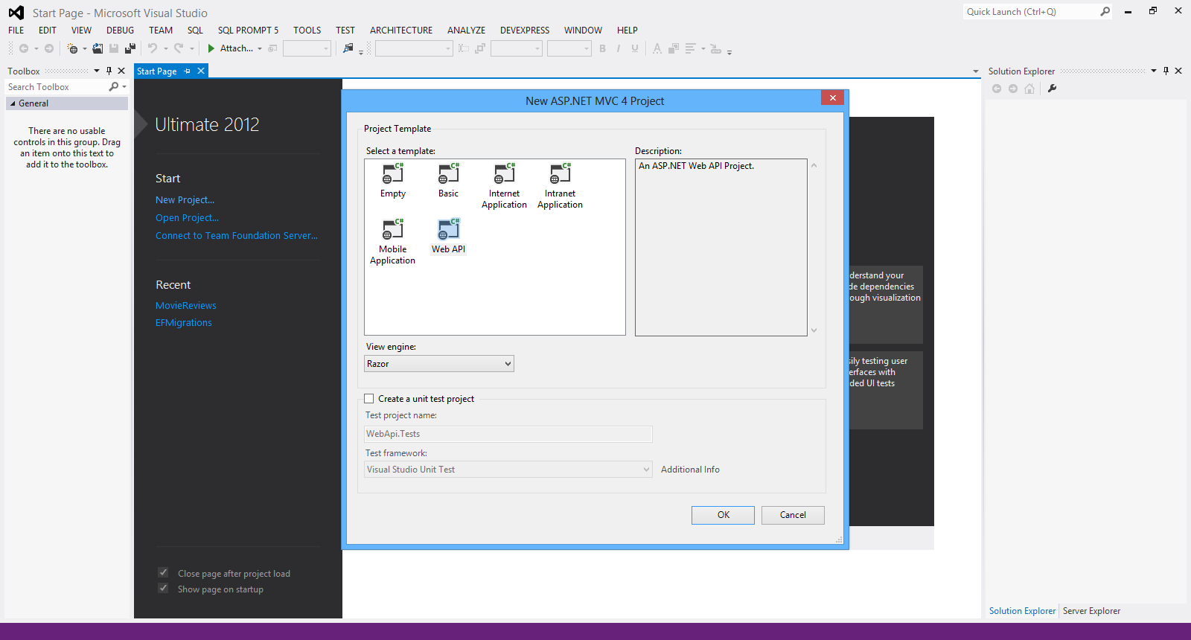Open the FILE menu
1191x640 pixels.
pos(16,31)
